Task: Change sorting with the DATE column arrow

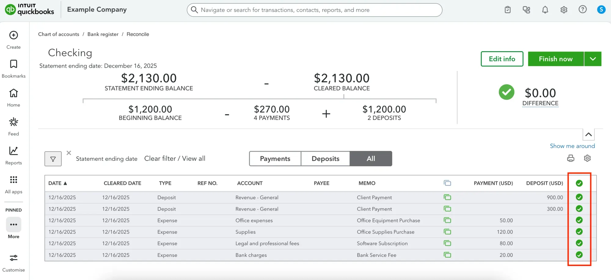Action: pos(65,183)
